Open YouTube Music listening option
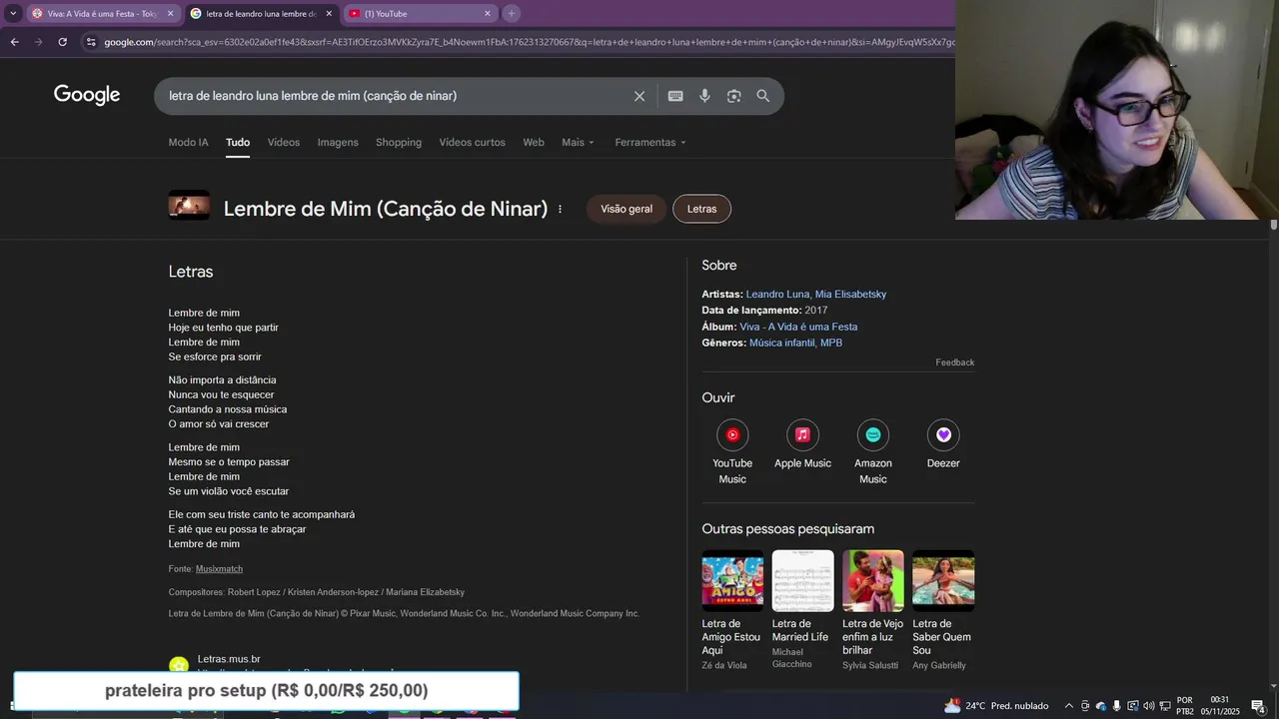The image size is (1279, 719). (732, 452)
